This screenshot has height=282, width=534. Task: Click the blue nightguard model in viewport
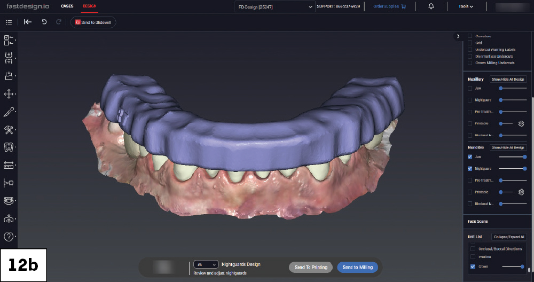point(252,136)
